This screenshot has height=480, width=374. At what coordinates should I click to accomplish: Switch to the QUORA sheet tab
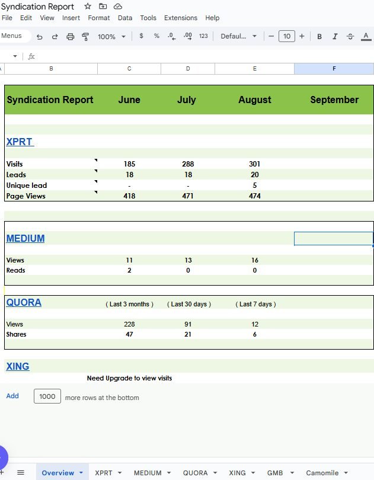point(195,473)
